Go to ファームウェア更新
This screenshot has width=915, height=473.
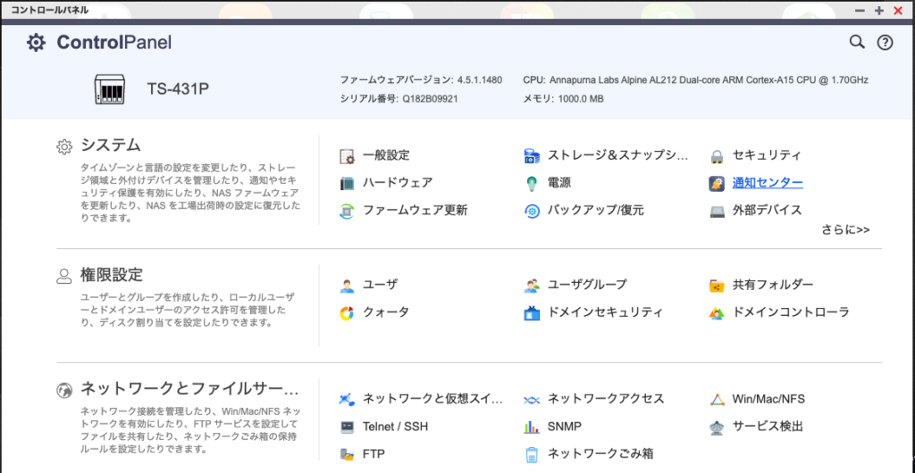tap(415, 211)
